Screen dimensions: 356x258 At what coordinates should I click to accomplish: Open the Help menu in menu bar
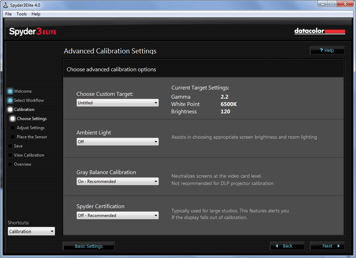click(36, 14)
